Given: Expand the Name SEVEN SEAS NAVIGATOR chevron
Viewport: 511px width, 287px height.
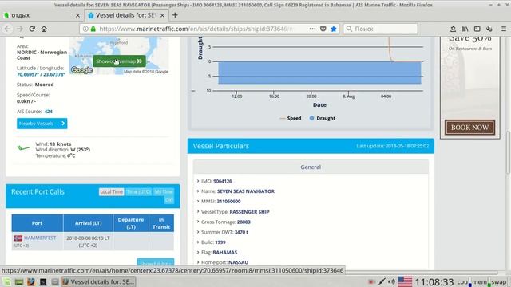Looking at the screenshot, I should (x=198, y=191).
